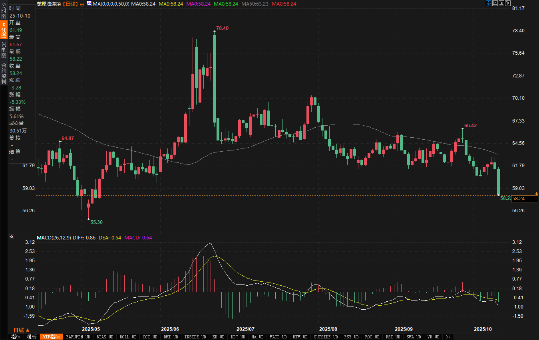Image resolution: width=539 pixels, height=340 pixels.
Task: Click the chart playback arrow icon
Action: tap(502, 3)
